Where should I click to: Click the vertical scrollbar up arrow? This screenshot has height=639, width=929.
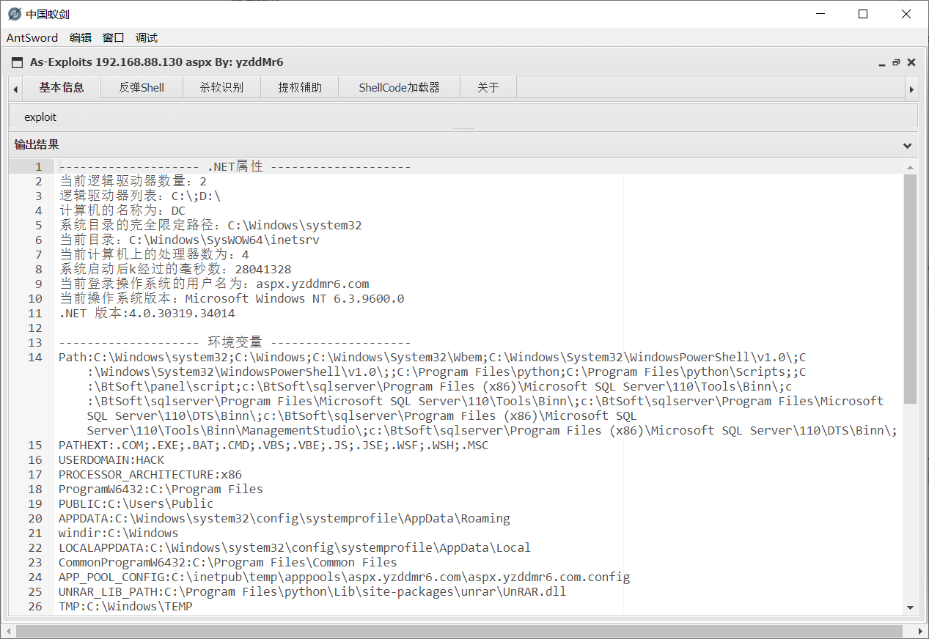(x=910, y=166)
